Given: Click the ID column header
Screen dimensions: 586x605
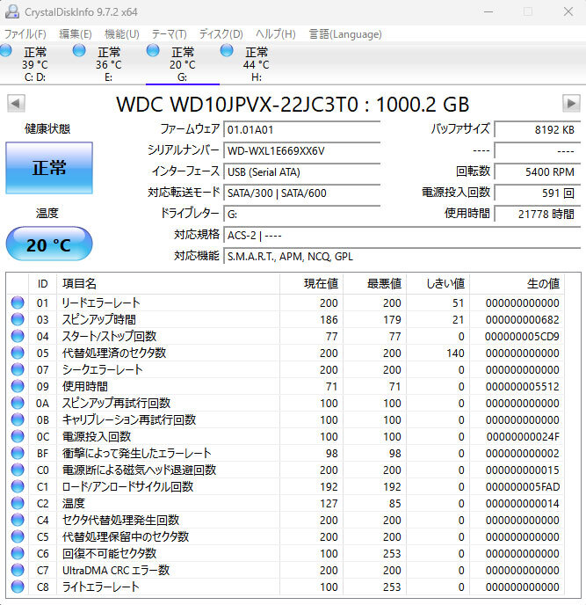Looking at the screenshot, I should (x=42, y=283).
